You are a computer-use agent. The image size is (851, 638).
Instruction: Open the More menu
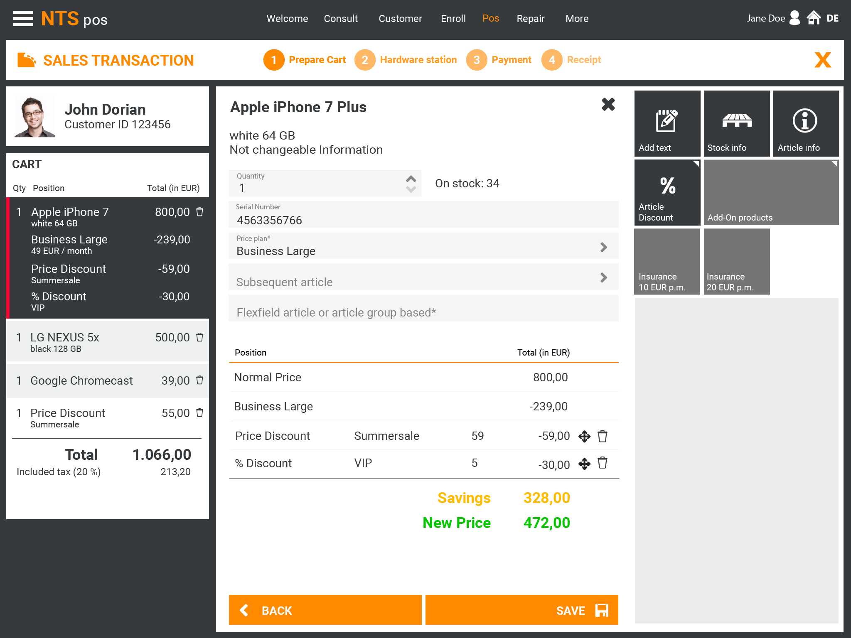point(577,19)
